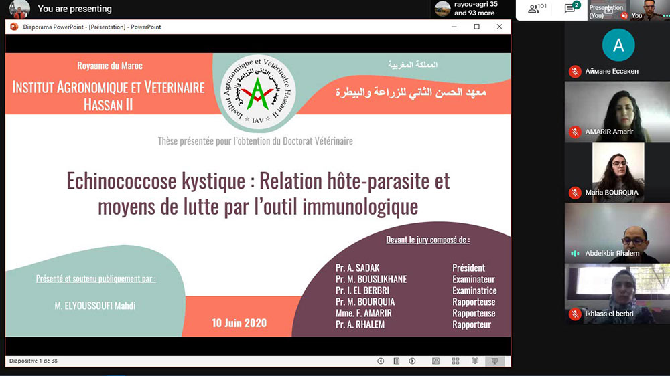Open chat with 2 unread messages
670x376 pixels.
[x=571, y=9]
